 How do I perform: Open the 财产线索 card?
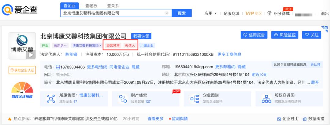[146, 99]
